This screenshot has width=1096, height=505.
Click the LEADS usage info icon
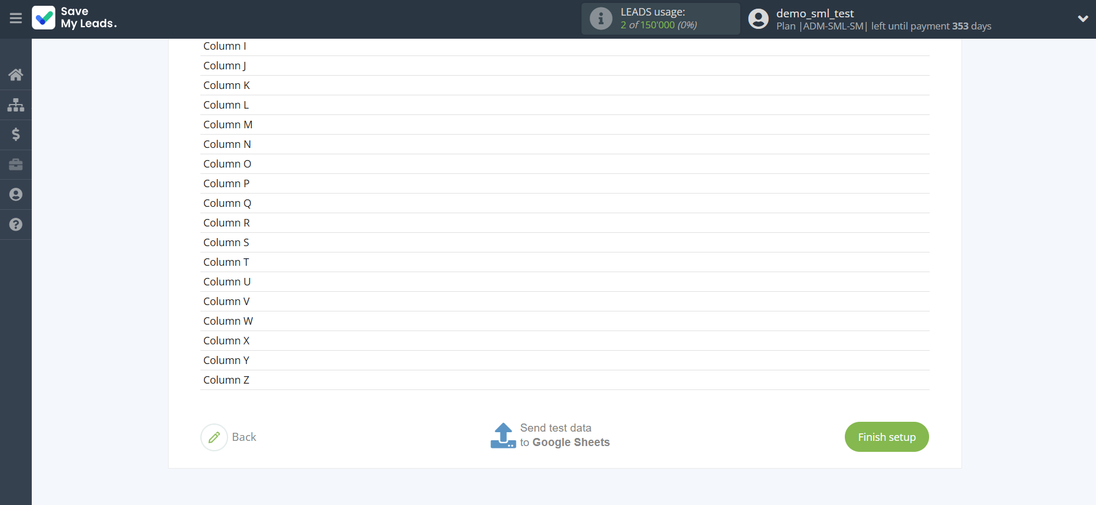[601, 18]
